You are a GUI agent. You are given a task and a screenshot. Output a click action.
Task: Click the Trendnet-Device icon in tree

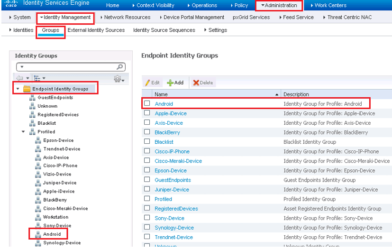[38, 149]
